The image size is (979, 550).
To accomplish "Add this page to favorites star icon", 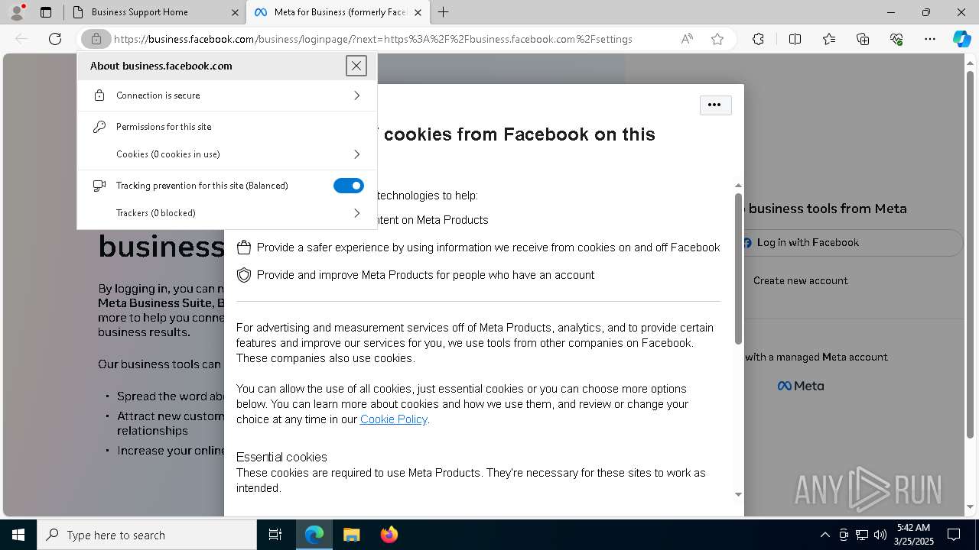I will pyautogui.click(x=717, y=39).
